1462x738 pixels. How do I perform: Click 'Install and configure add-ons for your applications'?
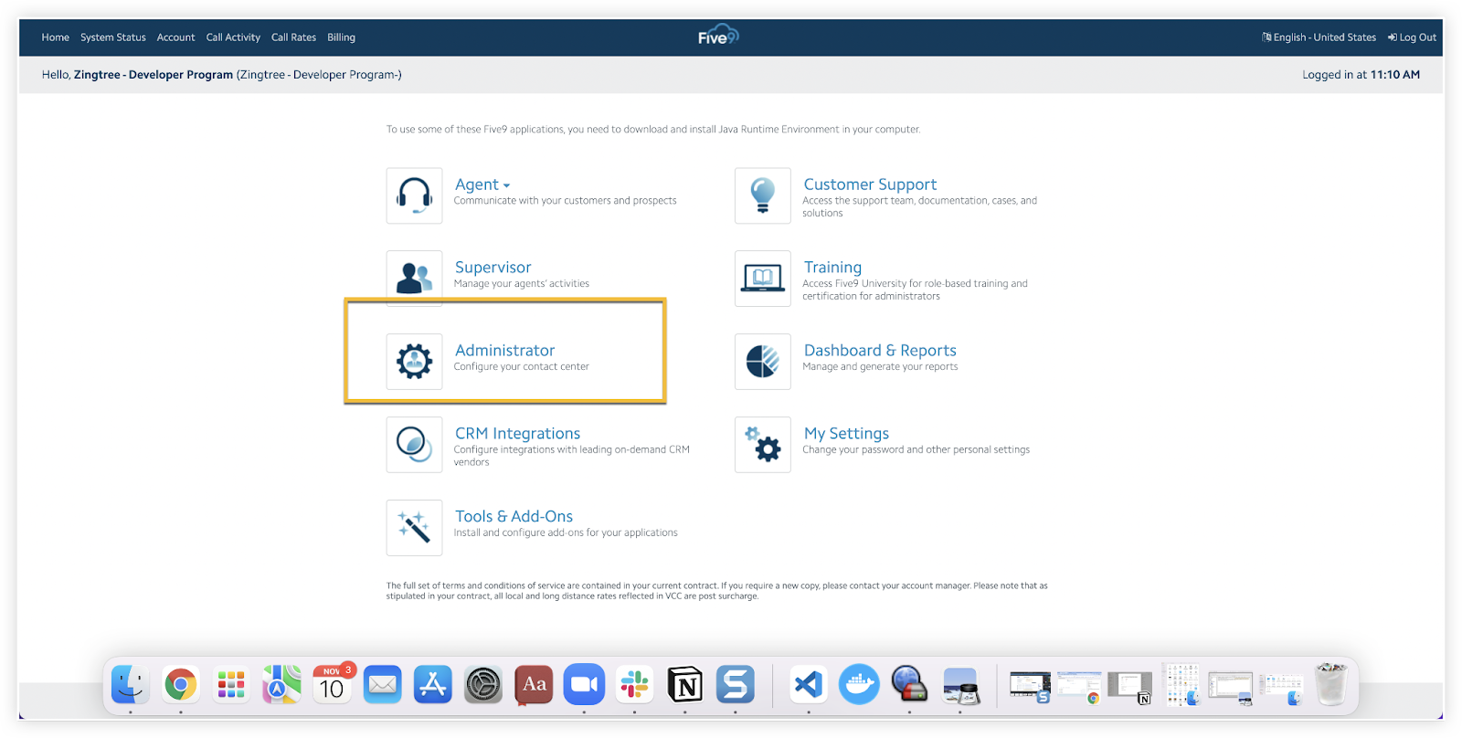[x=566, y=533]
